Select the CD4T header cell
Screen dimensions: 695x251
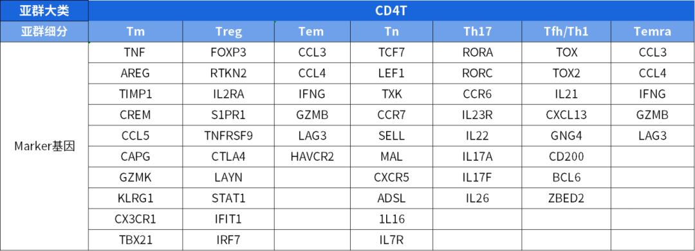coord(391,11)
